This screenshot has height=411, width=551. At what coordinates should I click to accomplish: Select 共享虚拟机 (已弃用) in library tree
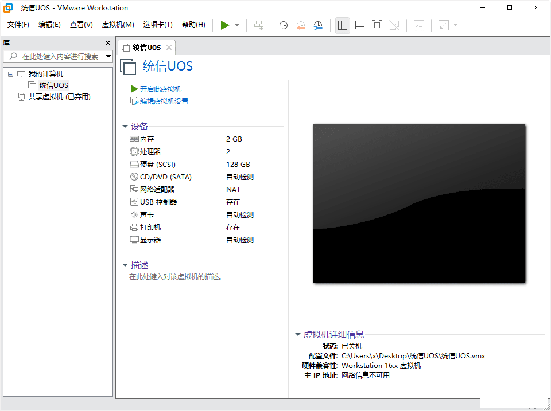coord(59,97)
